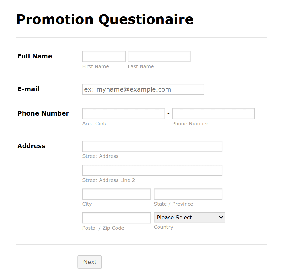Click the City input box
This screenshot has width=283, height=279.
point(116,194)
